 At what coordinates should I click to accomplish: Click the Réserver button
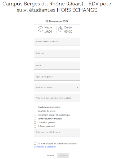click(63, 156)
